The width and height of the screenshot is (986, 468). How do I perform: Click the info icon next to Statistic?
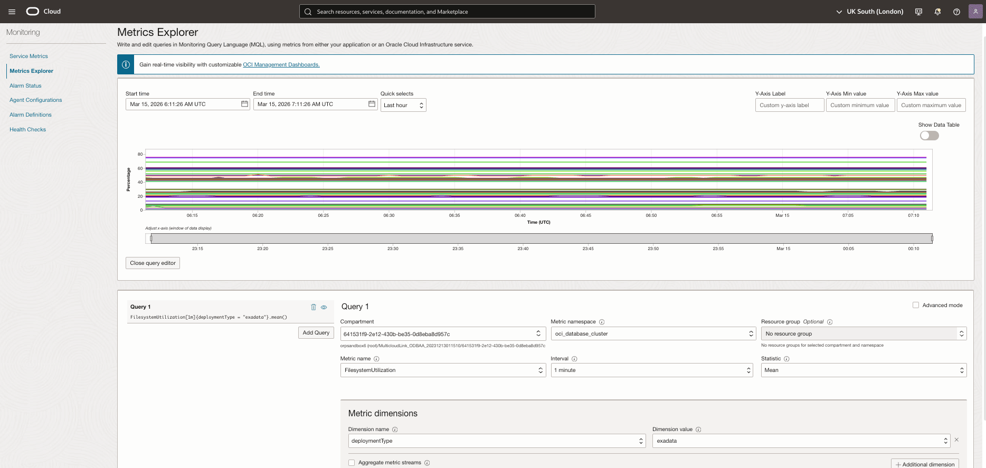coord(786,359)
